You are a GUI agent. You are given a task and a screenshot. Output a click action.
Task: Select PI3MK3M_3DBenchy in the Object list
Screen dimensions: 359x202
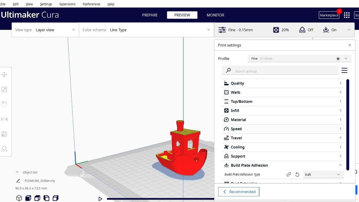pyautogui.click(x=40, y=181)
